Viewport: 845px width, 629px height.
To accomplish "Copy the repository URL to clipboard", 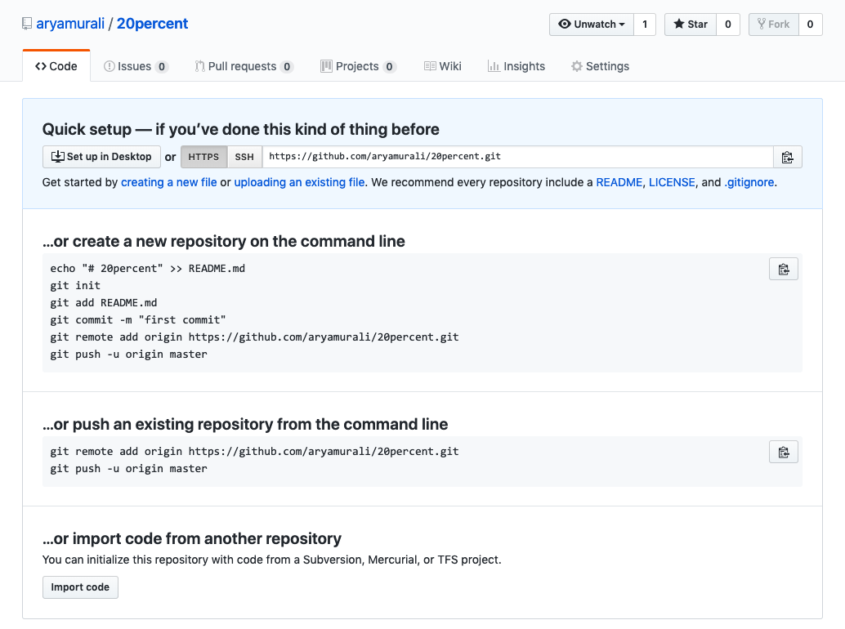I will click(787, 157).
